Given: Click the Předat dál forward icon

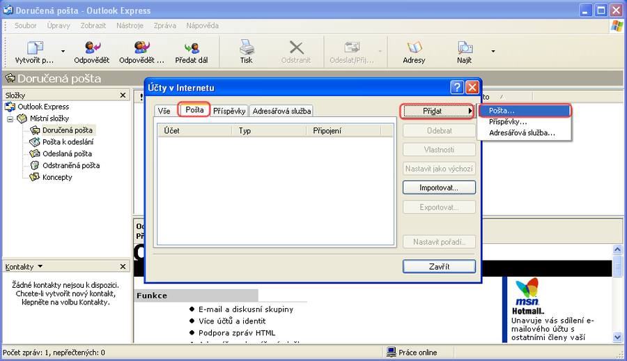Looking at the screenshot, I should coord(191,48).
